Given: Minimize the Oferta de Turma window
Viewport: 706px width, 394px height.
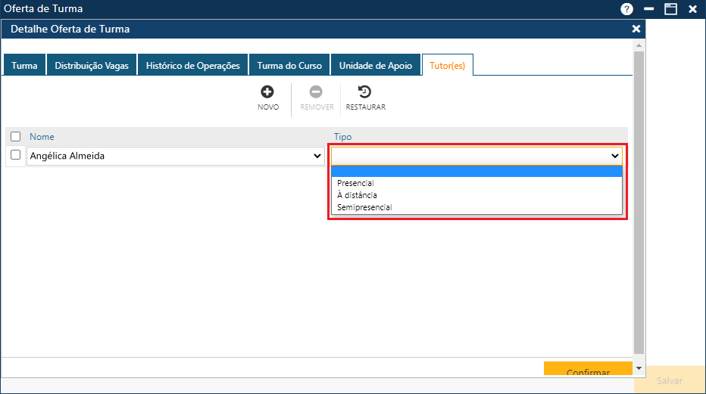Looking at the screenshot, I should pos(649,9).
